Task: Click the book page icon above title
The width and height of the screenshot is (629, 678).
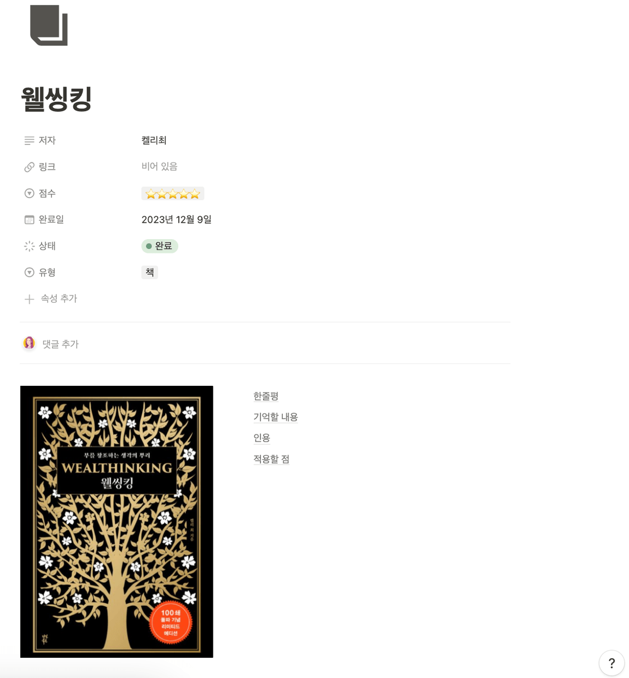Action: point(49,25)
